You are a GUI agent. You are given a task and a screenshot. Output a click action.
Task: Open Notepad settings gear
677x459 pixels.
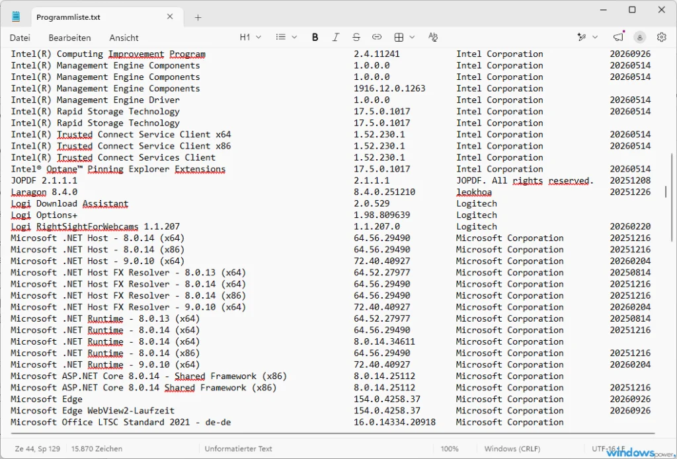click(661, 37)
